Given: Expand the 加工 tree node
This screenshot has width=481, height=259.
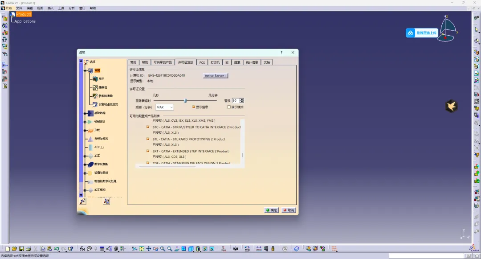Looking at the screenshot, I should [86, 156].
